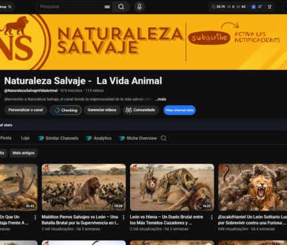Viewport: 287px width, 245px height.
Task: Click the Niche Overview tab logo icon
Action: click(x=122, y=138)
